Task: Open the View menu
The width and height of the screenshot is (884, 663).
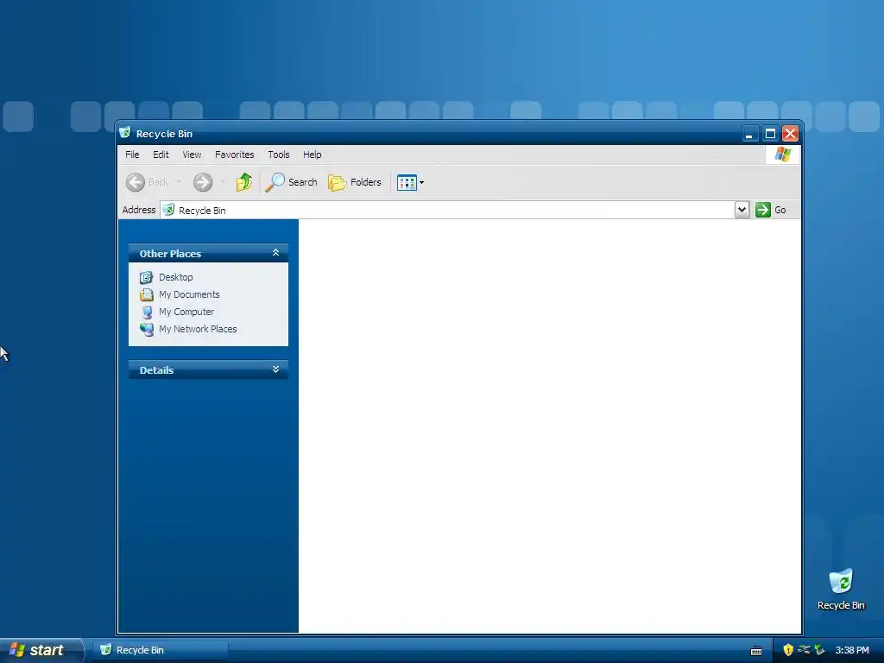Action: (192, 155)
